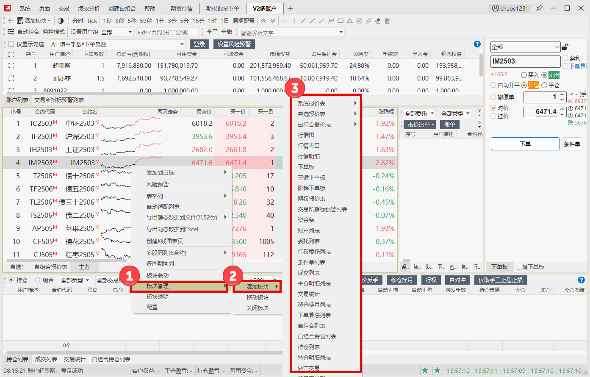
Task: Click the double up-chevron icon
Action: 263,21
